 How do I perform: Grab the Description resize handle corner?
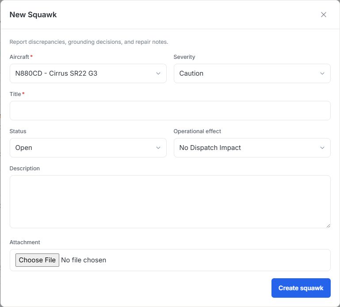[328, 226]
